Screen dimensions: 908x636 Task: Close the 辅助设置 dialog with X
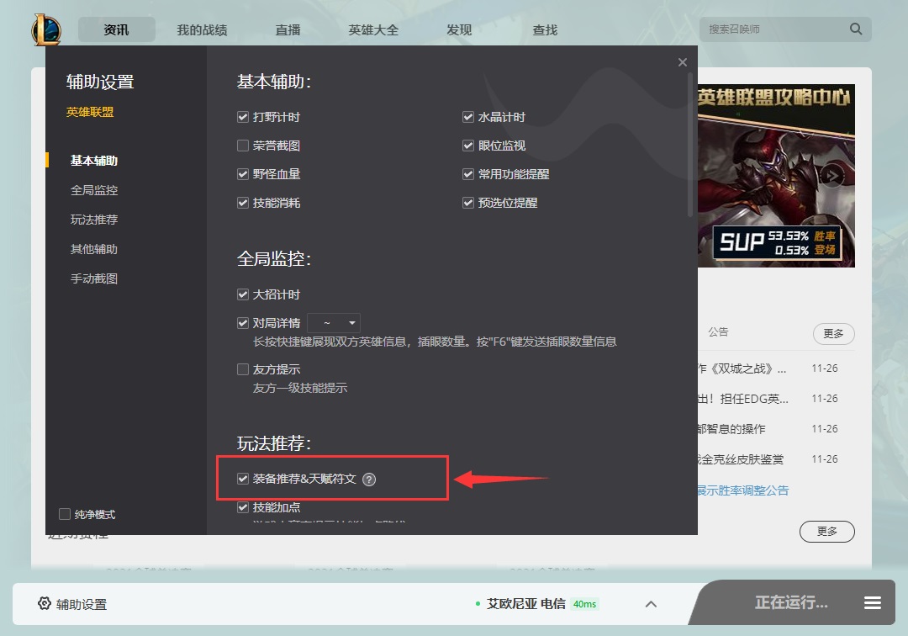[683, 62]
